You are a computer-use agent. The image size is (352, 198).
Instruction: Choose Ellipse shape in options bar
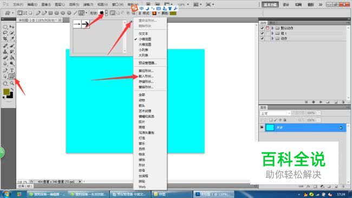pos(63,13)
